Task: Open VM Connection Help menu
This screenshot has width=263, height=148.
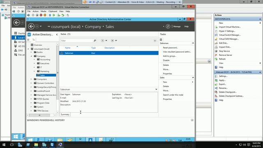Action: [x=68, y=11]
